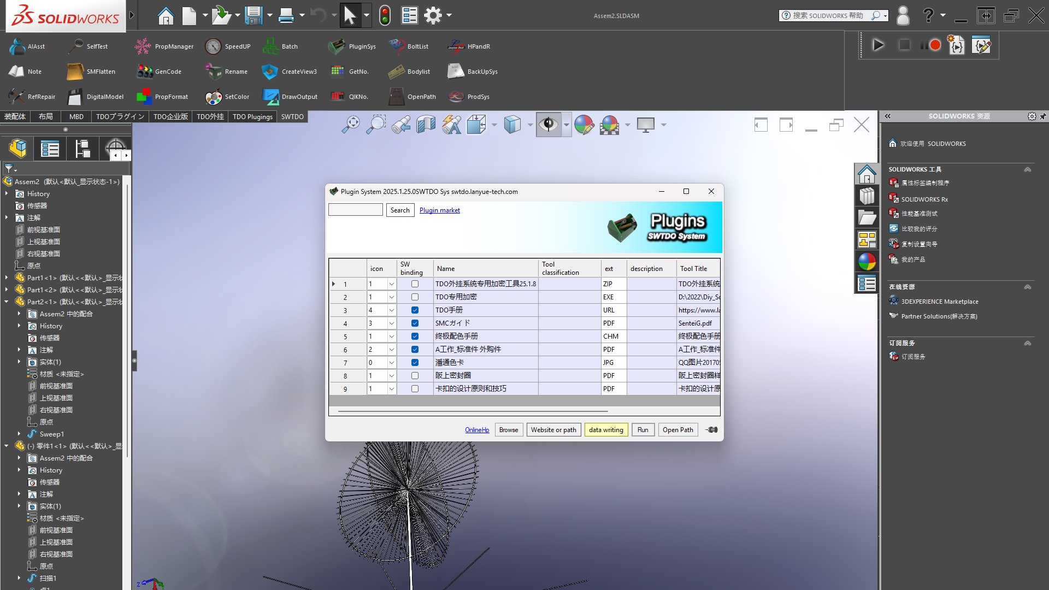Click the SpeedUP plugin icon
The image size is (1049, 590).
tap(214, 46)
